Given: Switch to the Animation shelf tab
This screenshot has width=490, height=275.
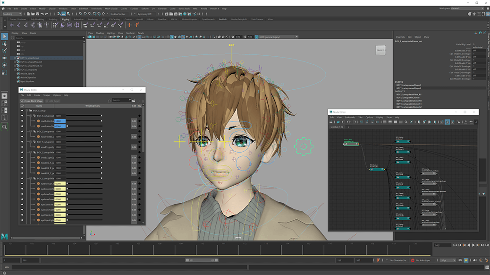Looking at the screenshot, I should click(78, 19).
